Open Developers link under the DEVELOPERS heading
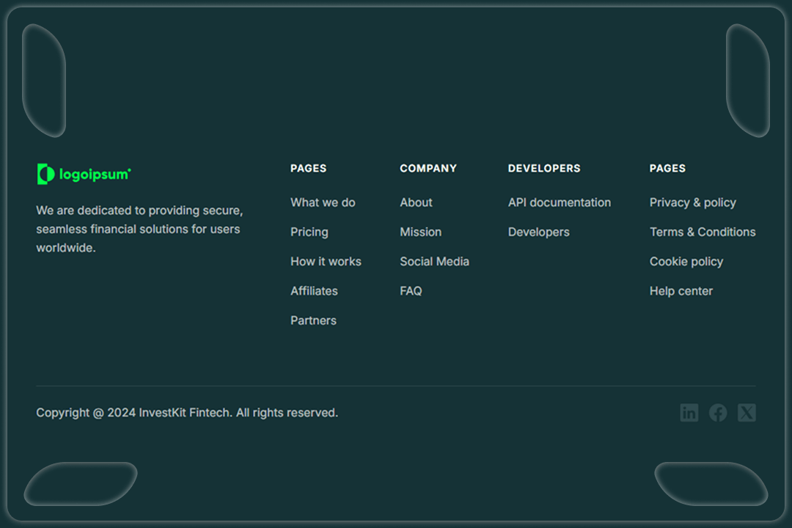The height and width of the screenshot is (528, 792). 538,232
